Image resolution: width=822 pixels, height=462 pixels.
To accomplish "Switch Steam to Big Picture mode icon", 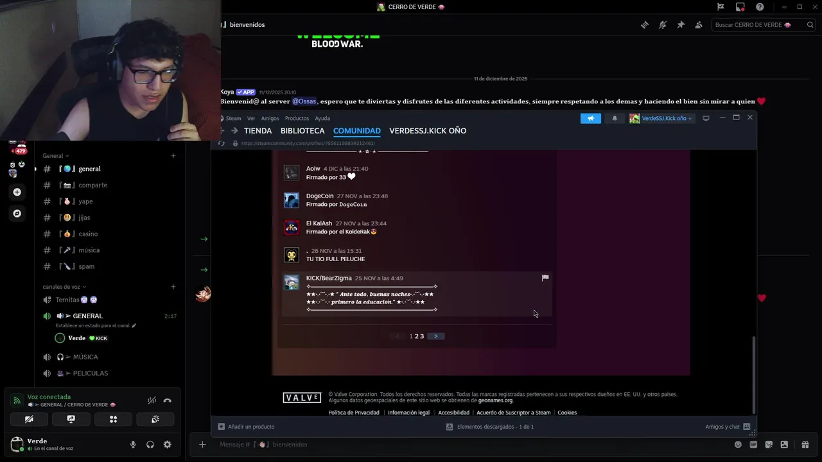I will 706,118.
